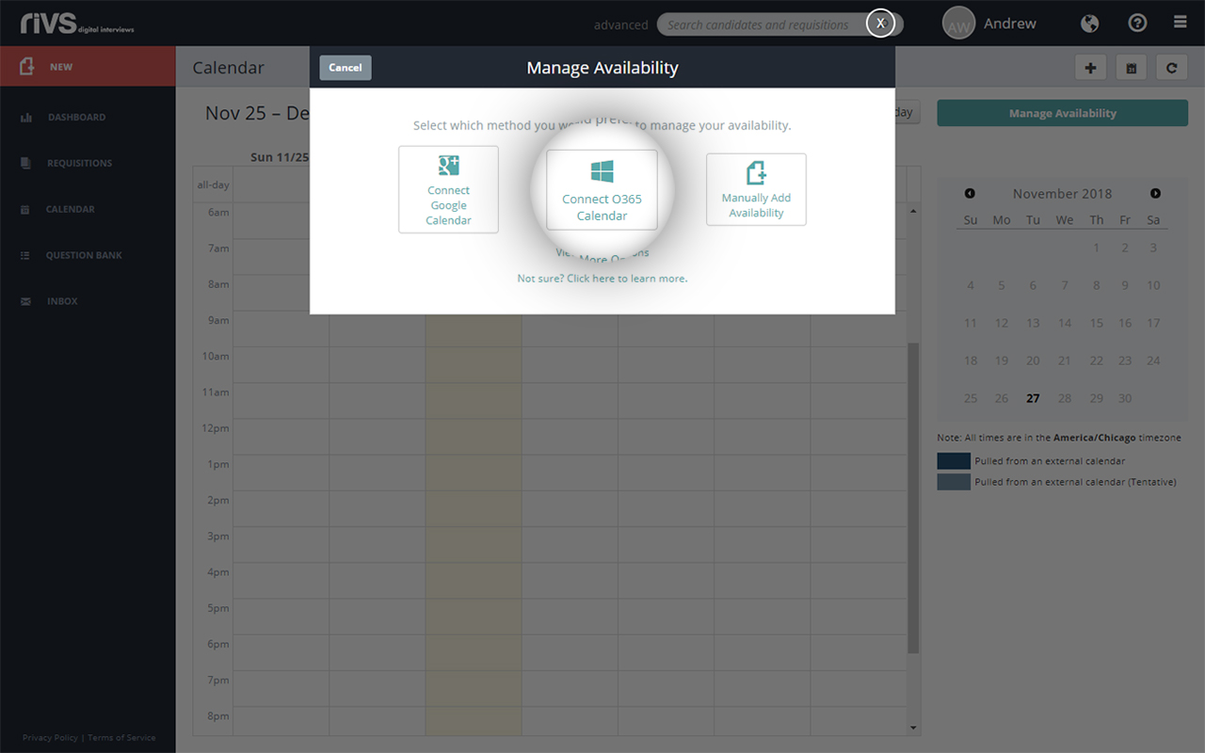The width and height of the screenshot is (1205, 753).
Task: Open Terms of Service link
Action: coord(121,738)
